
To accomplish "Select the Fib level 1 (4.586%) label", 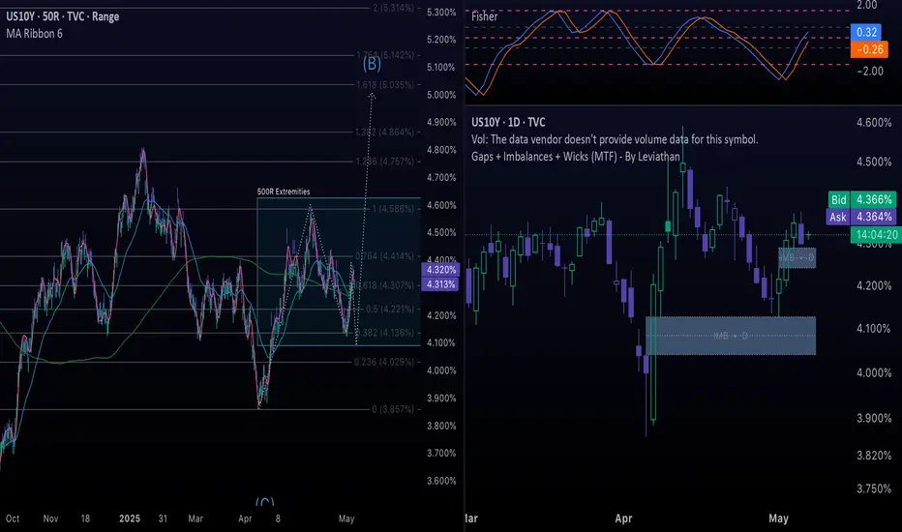I will point(393,208).
